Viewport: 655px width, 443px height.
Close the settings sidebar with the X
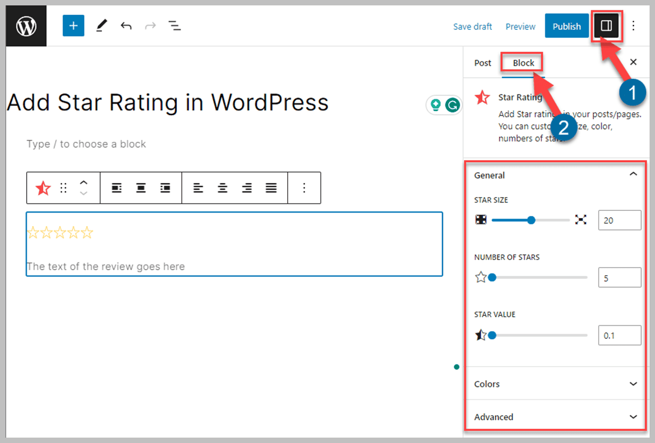(x=633, y=62)
